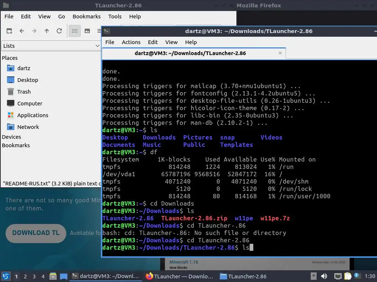Switch file manager to thumbnail view
Viewport: 377px width, 282px height.
pos(87,31)
